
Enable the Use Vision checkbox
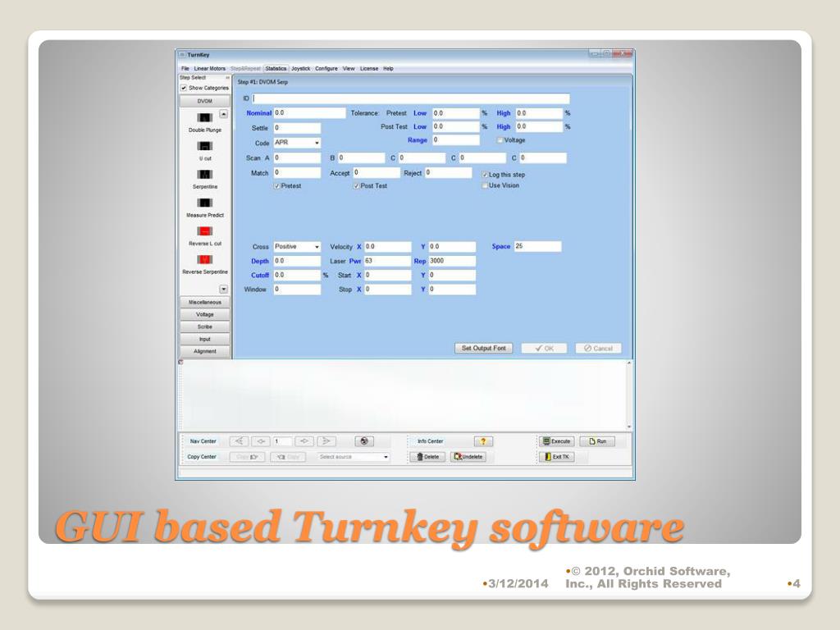(x=485, y=185)
